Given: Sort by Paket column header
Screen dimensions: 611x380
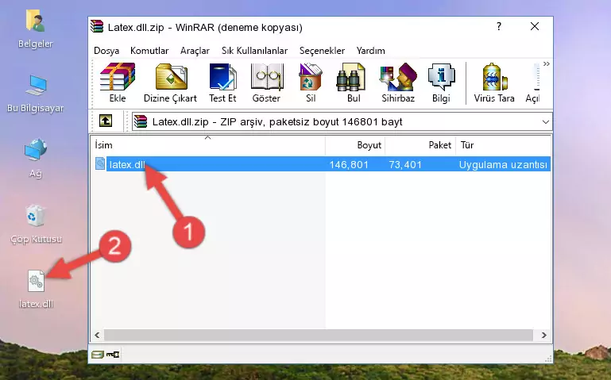Looking at the screenshot, I should coord(420,145).
